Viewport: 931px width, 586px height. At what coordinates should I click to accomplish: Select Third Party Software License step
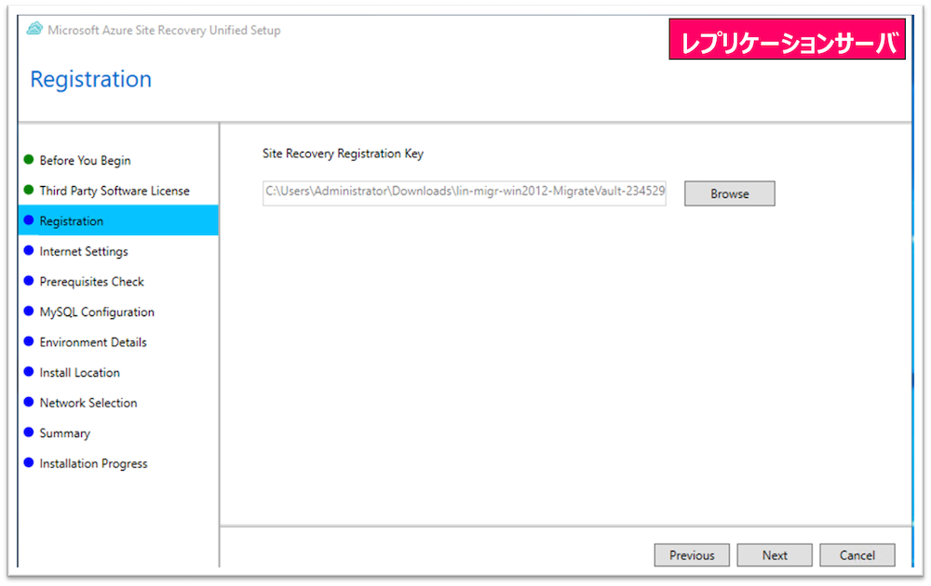tap(115, 191)
